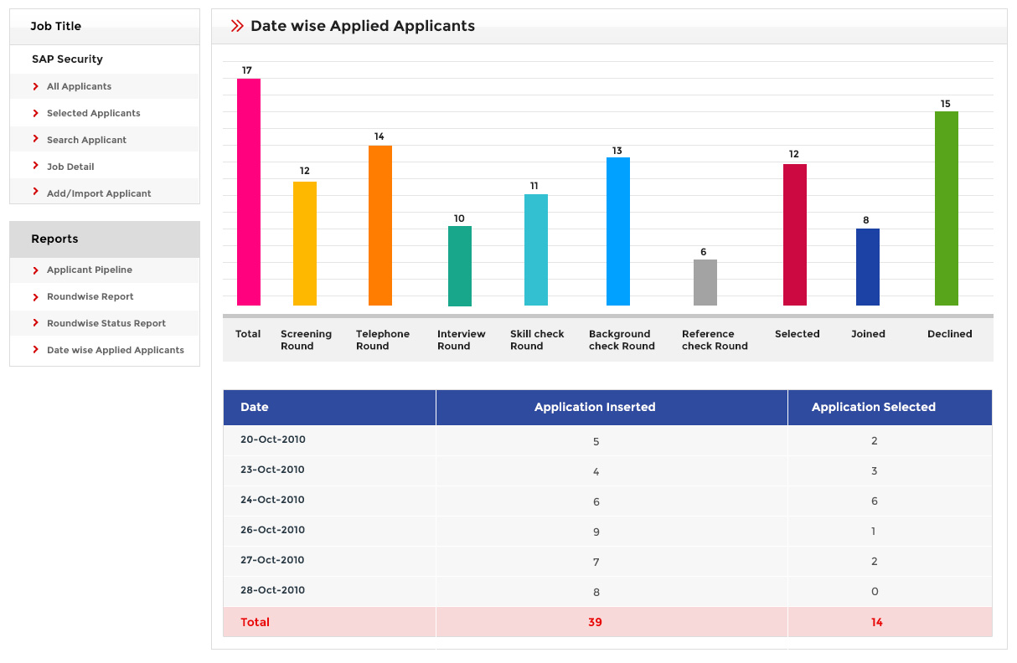Click total inserted value 39
Screen dimensions: 1017x663
(595, 622)
